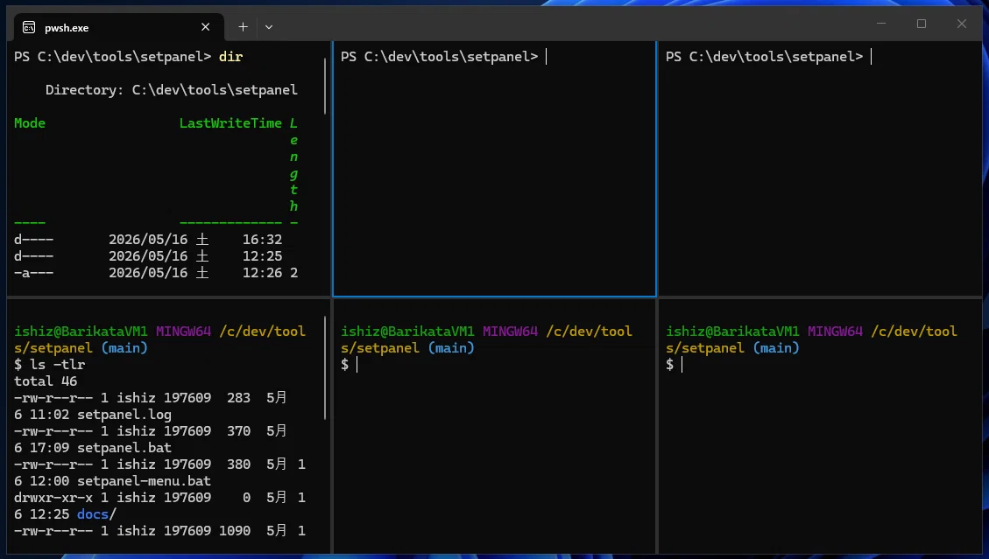Click the vertical 'Length' column header
This screenshot has height=559, width=989.
[293, 164]
